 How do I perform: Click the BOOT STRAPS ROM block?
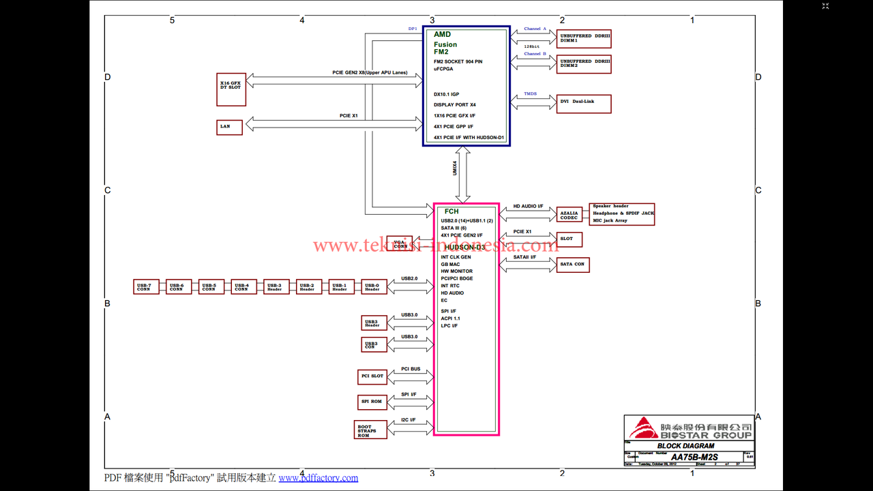tap(370, 430)
